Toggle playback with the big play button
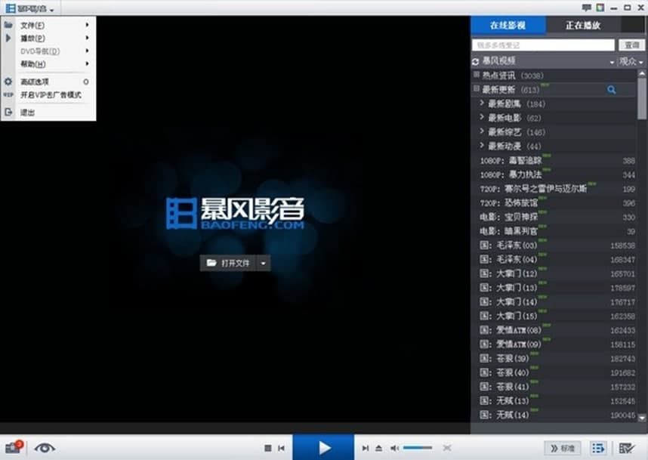The height and width of the screenshot is (460, 648). 323,446
